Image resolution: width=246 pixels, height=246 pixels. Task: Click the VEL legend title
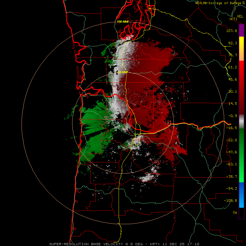coord(240,16)
